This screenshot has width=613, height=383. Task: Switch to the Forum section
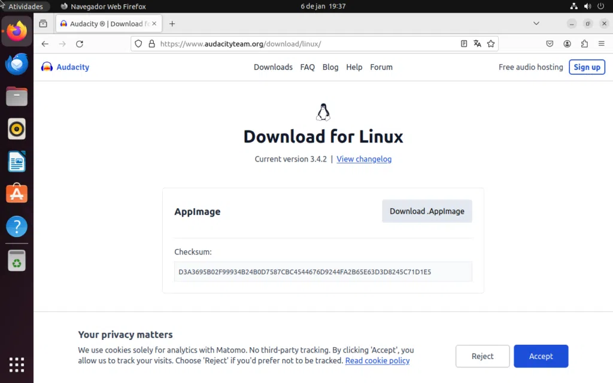click(x=381, y=67)
